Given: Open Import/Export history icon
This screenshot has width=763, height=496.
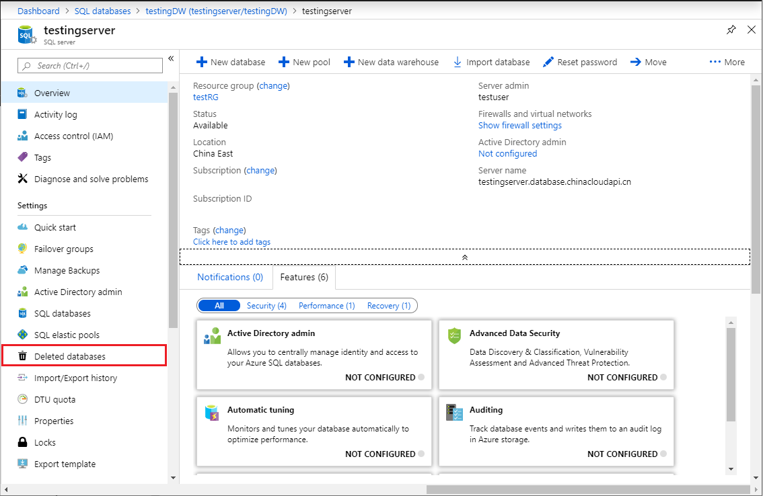Looking at the screenshot, I should click(22, 377).
